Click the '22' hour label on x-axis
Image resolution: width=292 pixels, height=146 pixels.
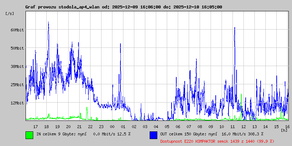[90, 127]
